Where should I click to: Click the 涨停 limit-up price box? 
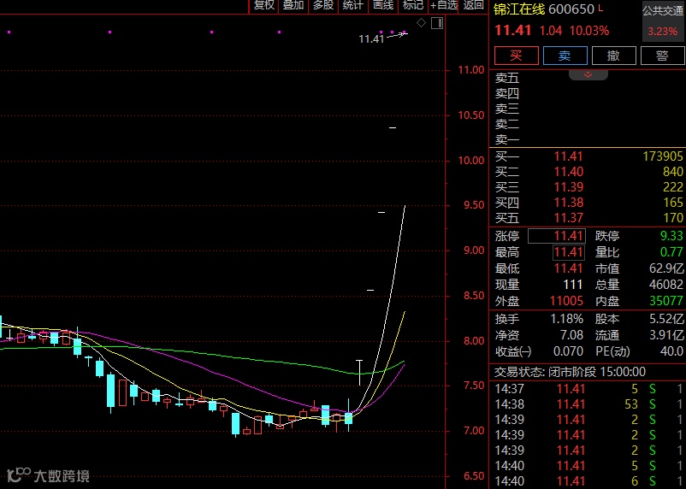tap(557, 236)
